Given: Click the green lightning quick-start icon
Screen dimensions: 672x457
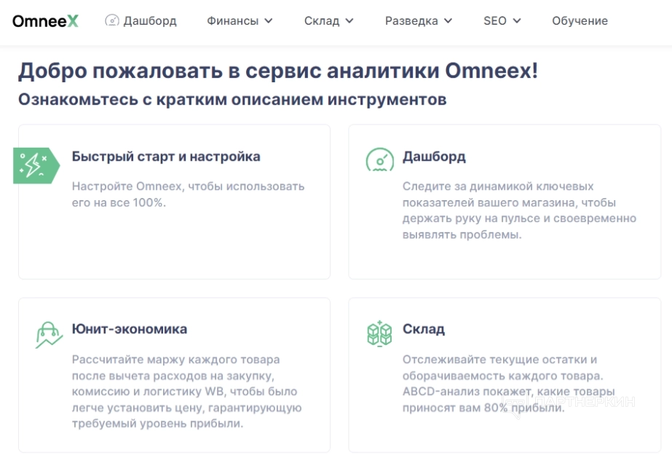Looking at the screenshot, I should point(36,165).
